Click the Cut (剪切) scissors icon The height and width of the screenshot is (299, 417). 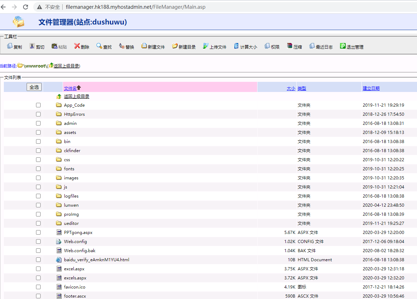point(32,46)
